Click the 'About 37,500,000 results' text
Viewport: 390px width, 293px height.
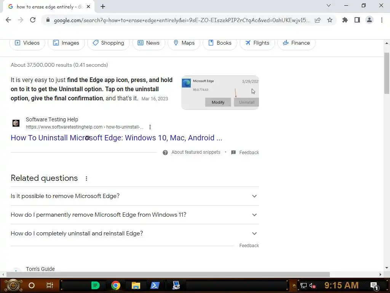pyautogui.click(x=59, y=65)
